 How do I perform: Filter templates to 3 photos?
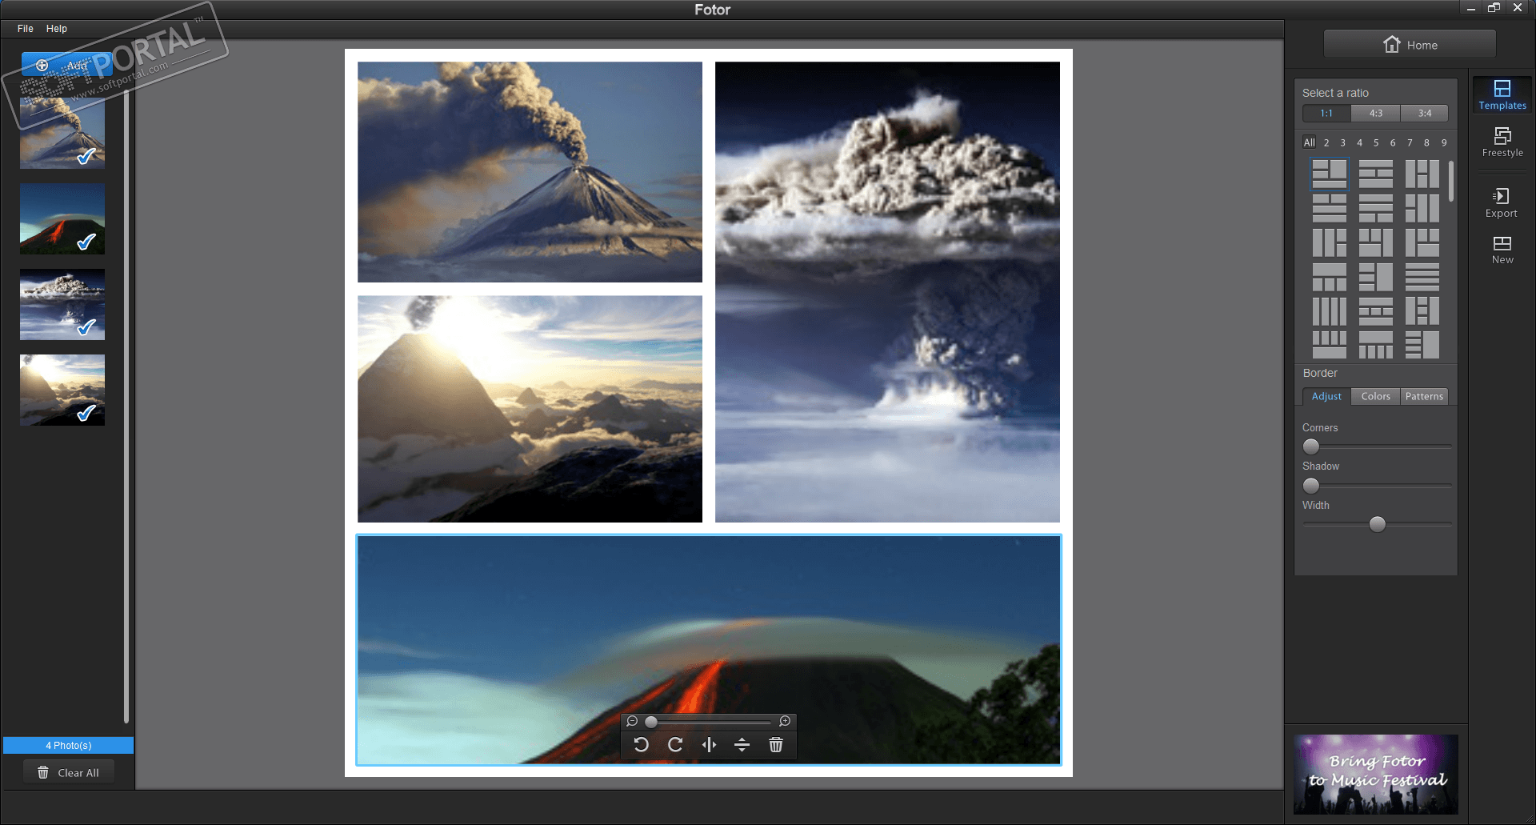pos(1343,142)
